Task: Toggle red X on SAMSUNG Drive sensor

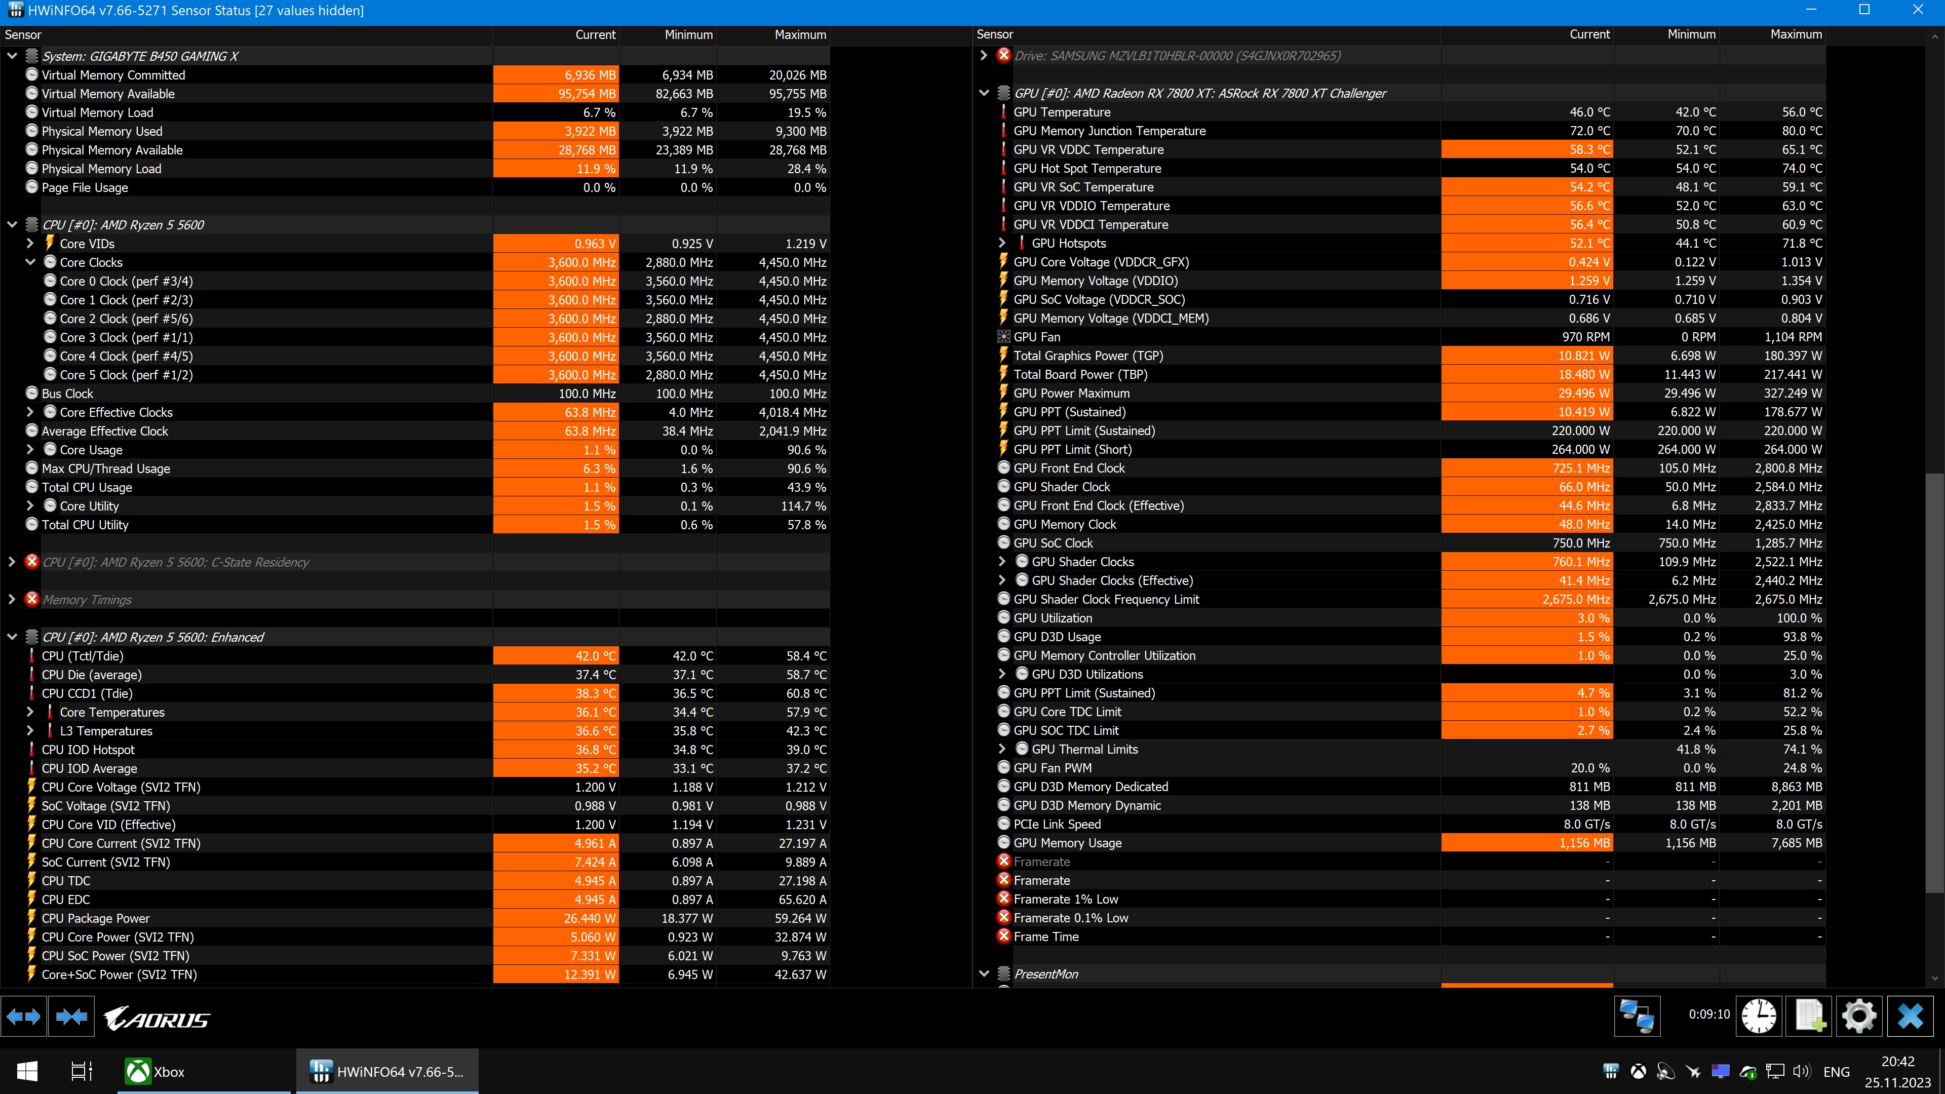Action: [1003, 55]
